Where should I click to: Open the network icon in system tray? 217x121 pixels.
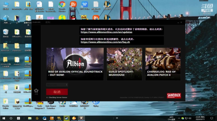[x=186, y=118]
